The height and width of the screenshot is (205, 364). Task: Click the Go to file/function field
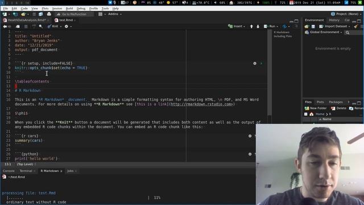[75, 14]
